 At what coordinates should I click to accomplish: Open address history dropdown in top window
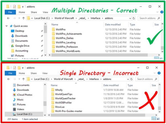click(130, 18)
